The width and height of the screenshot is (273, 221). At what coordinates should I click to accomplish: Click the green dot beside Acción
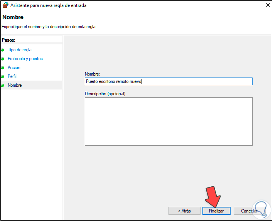(x=3, y=68)
